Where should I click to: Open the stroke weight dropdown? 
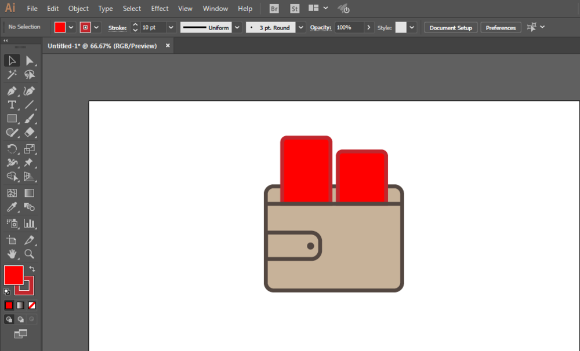click(x=171, y=27)
